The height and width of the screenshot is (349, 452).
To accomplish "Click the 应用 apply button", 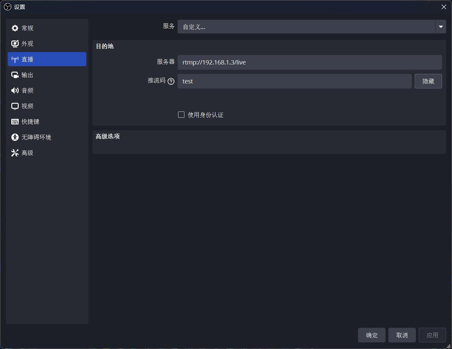I will pos(432,335).
